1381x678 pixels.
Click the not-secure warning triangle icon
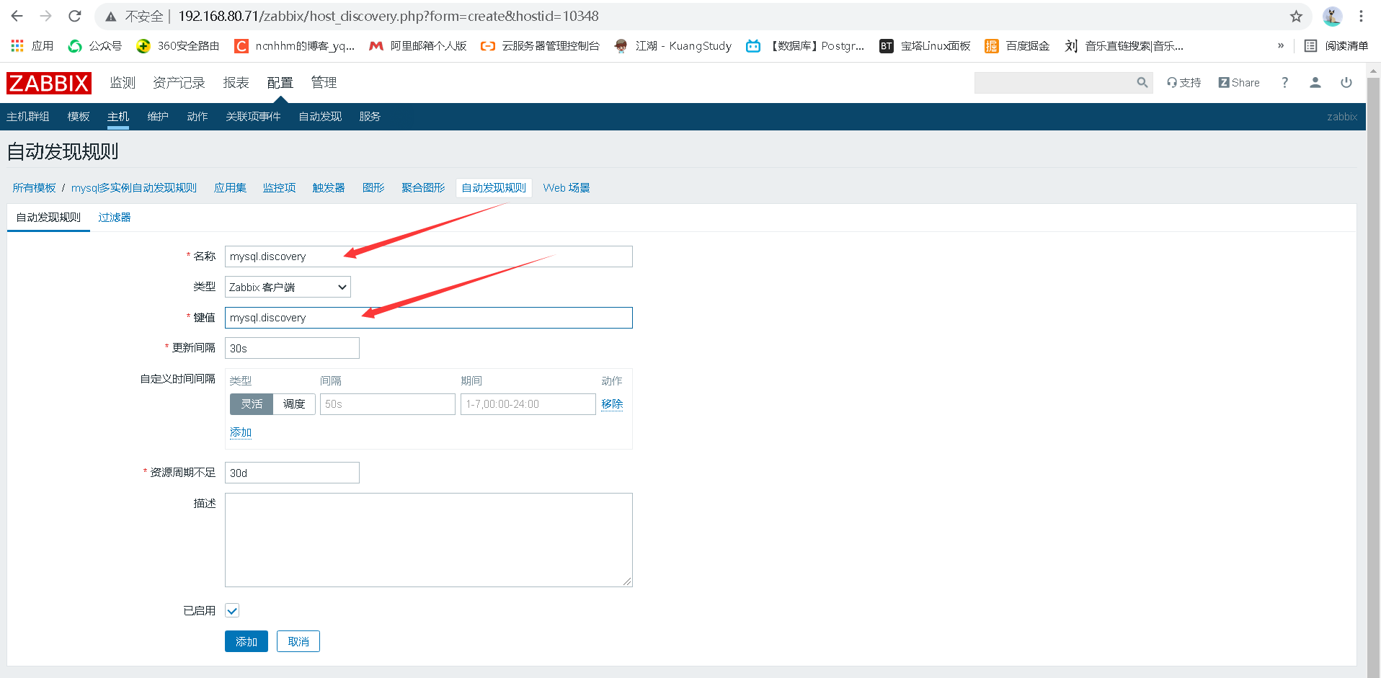[111, 17]
